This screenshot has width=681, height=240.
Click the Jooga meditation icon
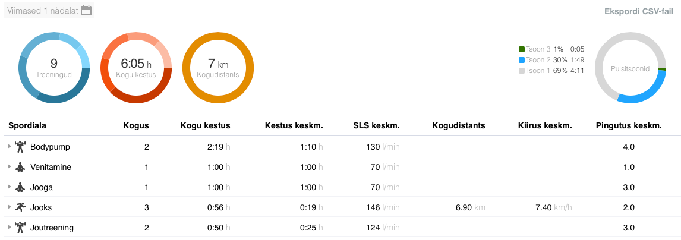pos(20,187)
